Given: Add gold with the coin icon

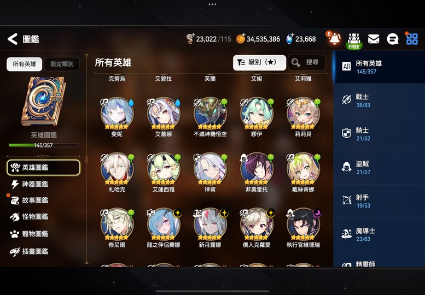Looking at the screenshot, I should coord(241,39).
